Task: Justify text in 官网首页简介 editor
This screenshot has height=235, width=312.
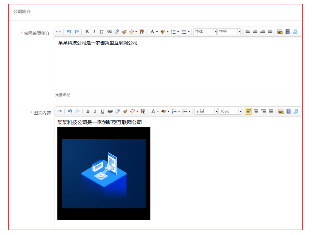Action: click(270, 32)
